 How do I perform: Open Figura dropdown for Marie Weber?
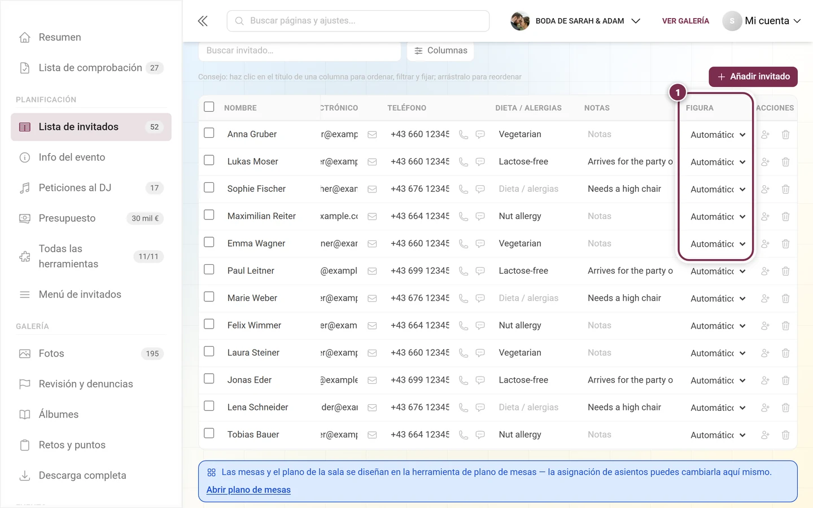coord(717,299)
